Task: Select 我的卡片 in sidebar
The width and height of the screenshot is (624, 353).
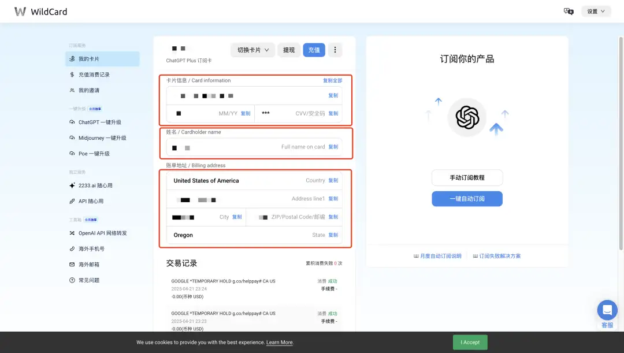Action: 102,59
